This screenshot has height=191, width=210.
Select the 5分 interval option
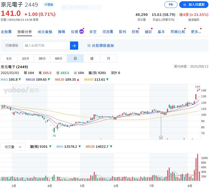click(9, 58)
